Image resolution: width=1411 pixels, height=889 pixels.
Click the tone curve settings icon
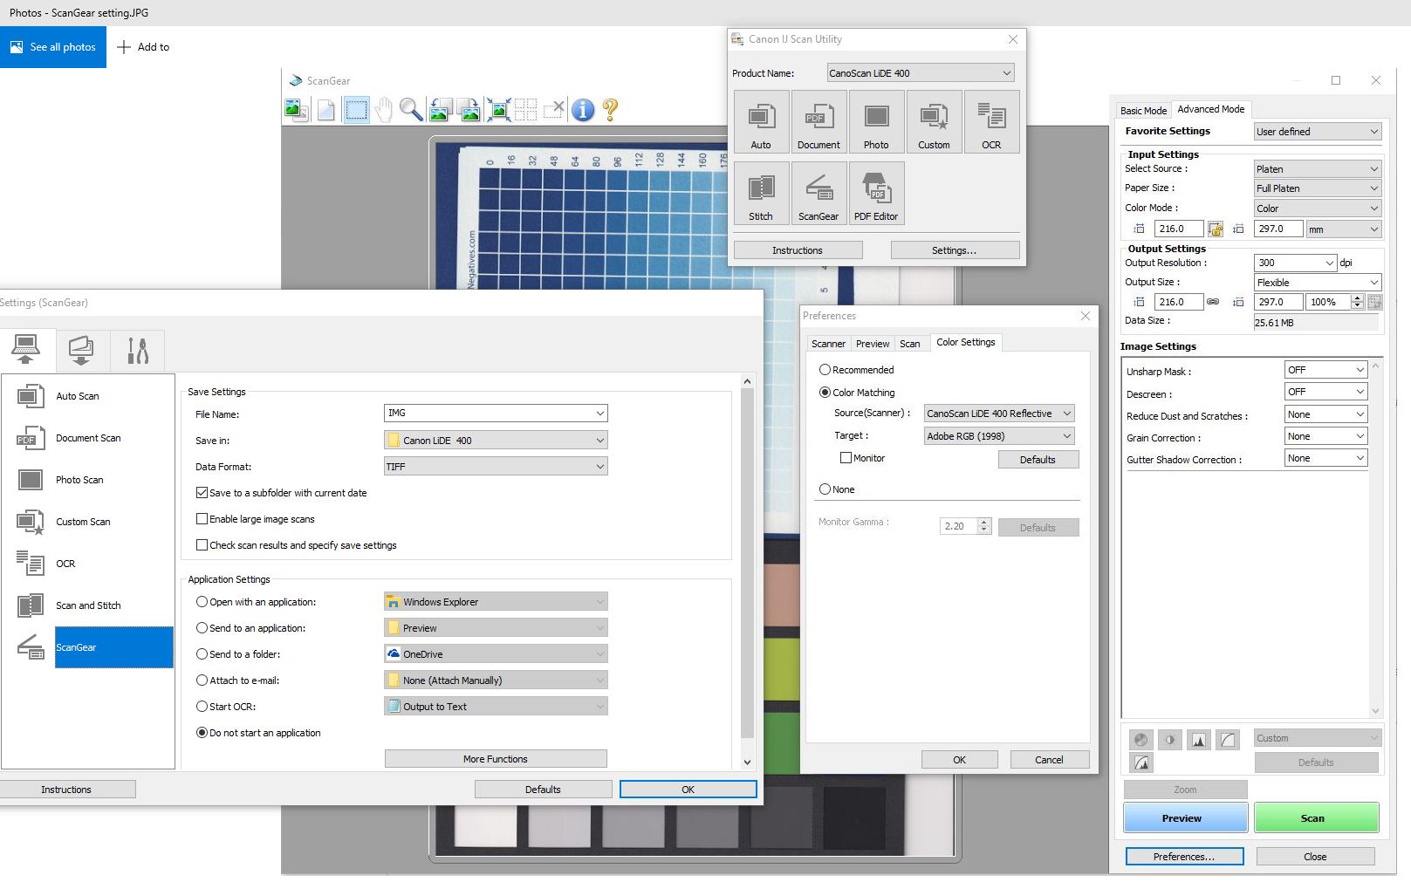pos(1228,740)
